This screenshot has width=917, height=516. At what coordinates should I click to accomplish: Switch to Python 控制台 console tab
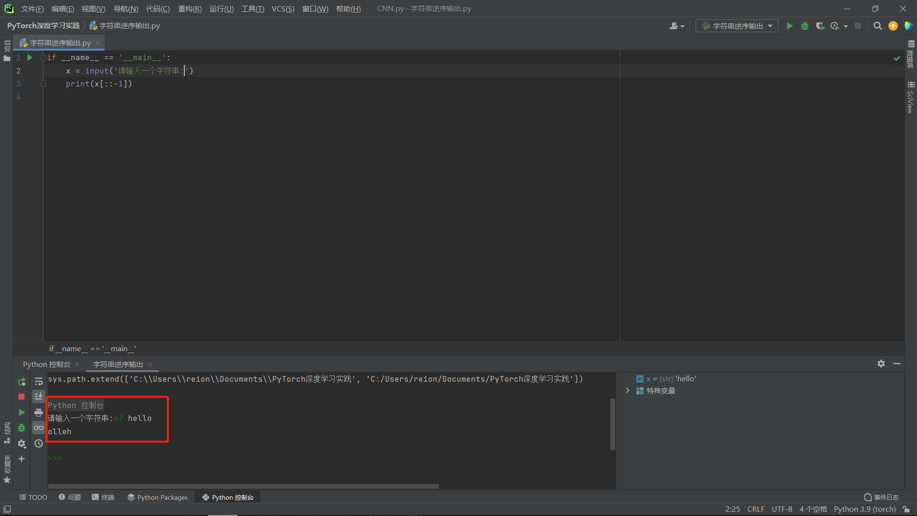coord(46,365)
